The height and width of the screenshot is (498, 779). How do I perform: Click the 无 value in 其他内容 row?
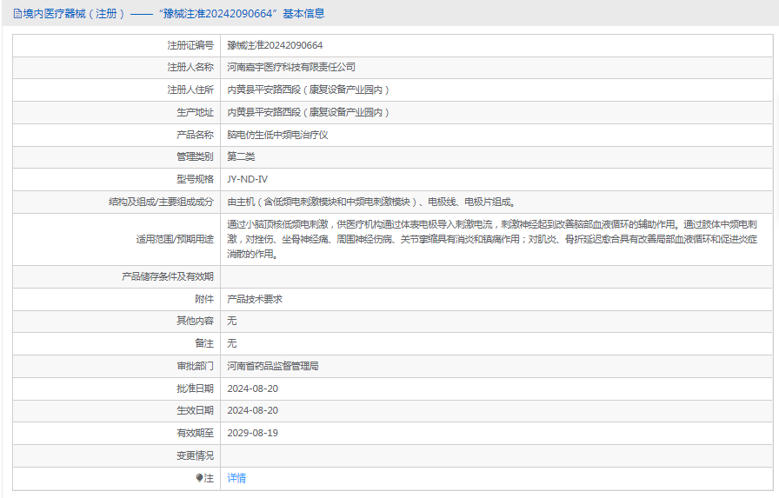click(232, 322)
